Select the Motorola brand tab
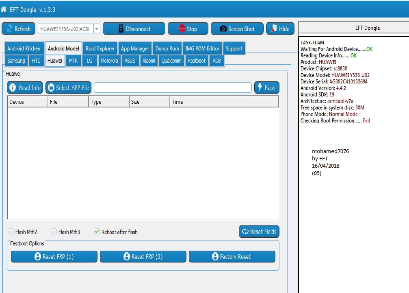Viewport: 409px width, 293px height. point(109,61)
